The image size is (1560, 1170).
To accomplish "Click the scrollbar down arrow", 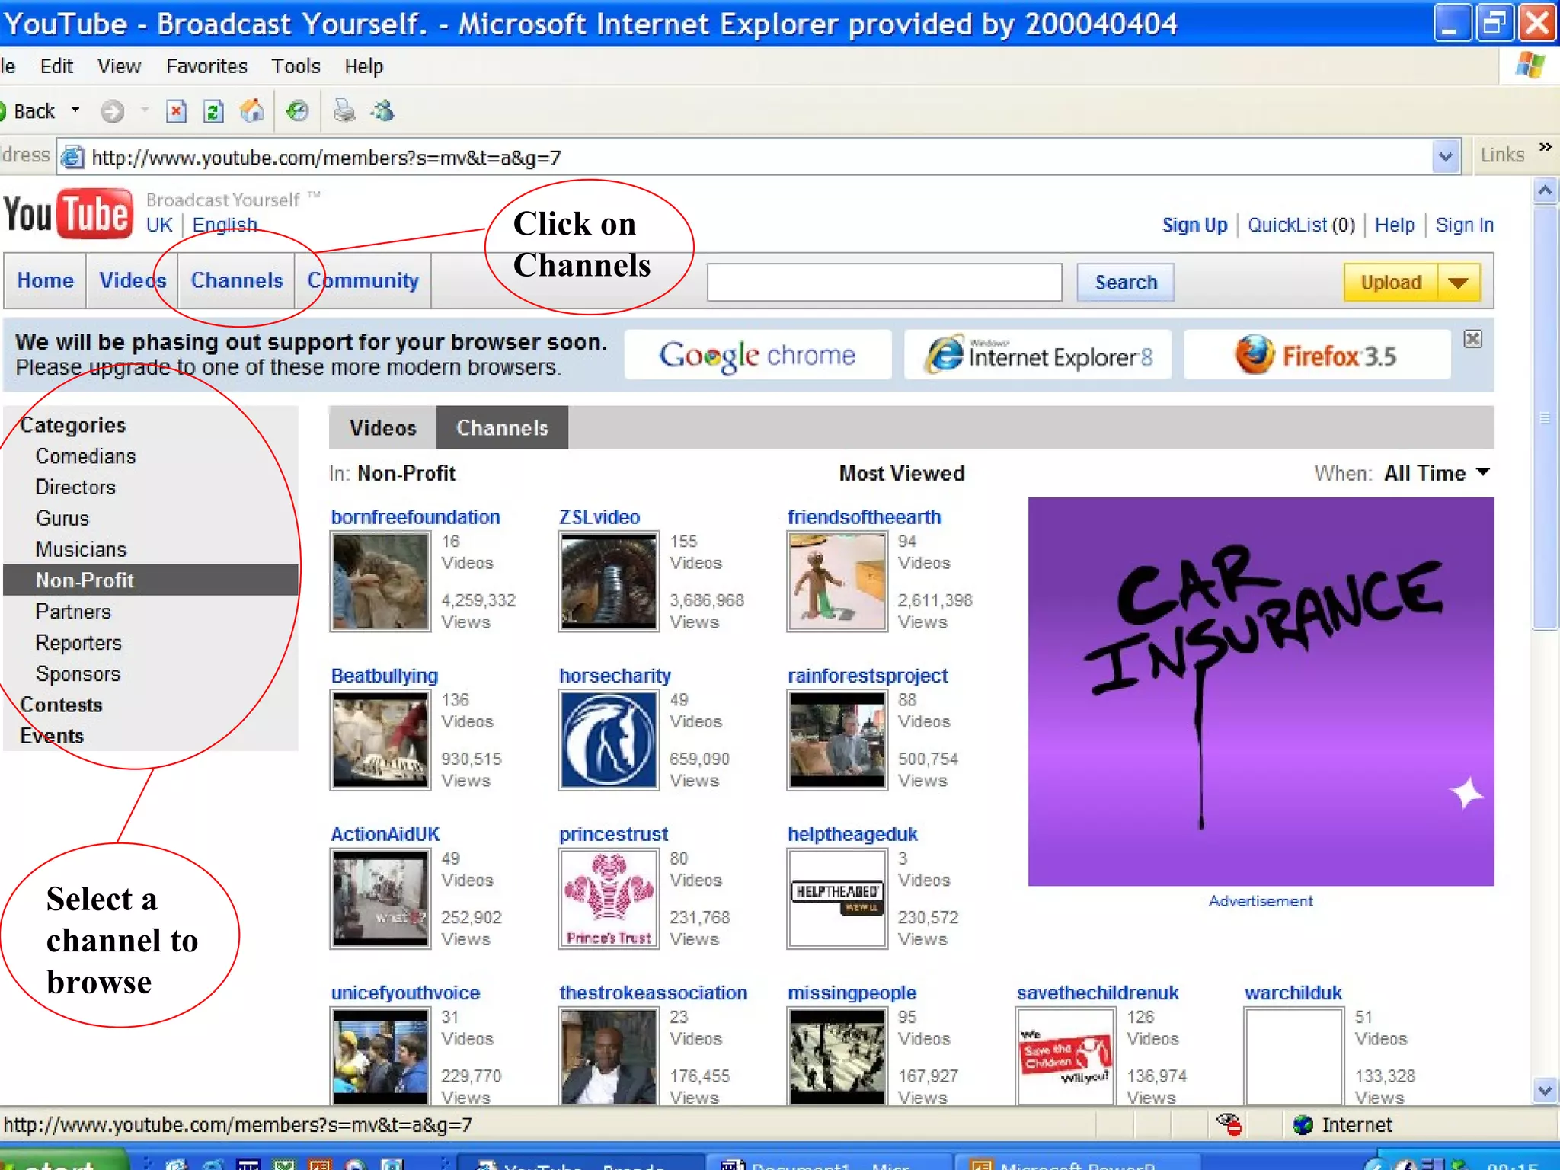I will [x=1545, y=1091].
